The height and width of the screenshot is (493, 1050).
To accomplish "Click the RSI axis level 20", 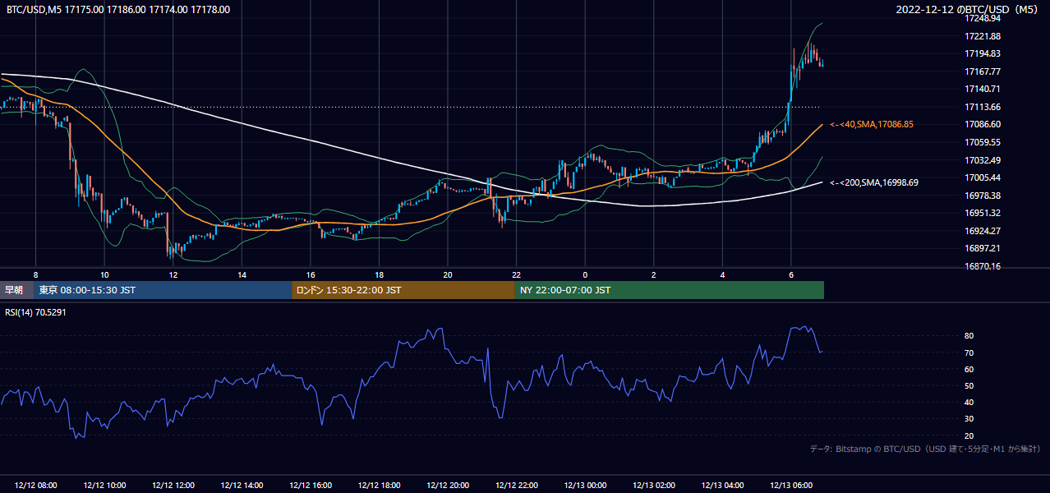I will [x=969, y=435].
